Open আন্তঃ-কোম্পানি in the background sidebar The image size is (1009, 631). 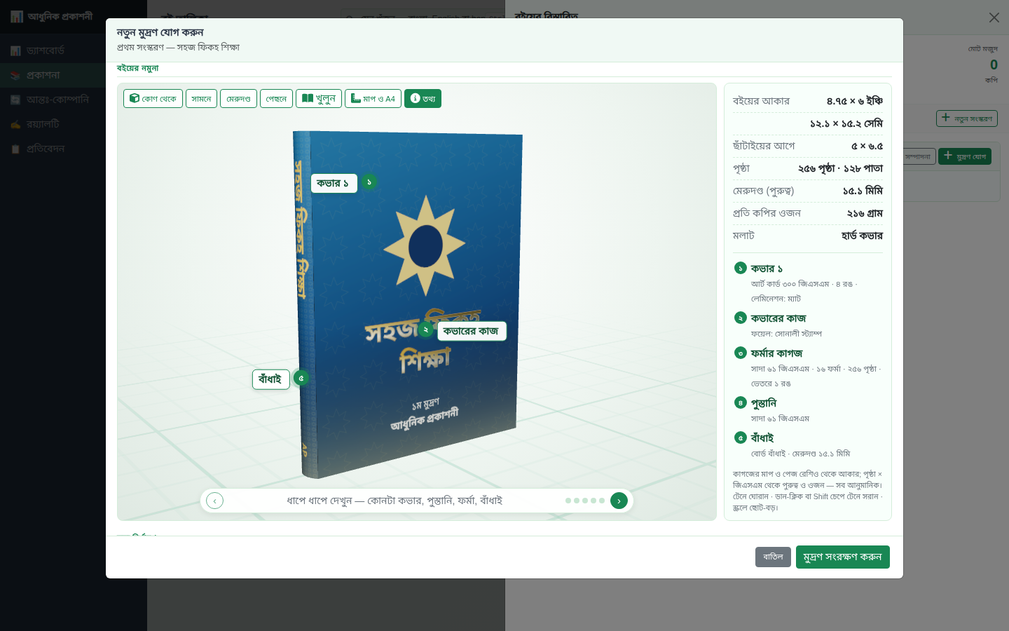click(x=74, y=100)
